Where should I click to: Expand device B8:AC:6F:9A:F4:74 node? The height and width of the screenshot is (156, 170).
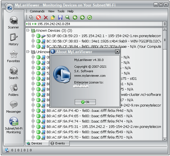33,121
